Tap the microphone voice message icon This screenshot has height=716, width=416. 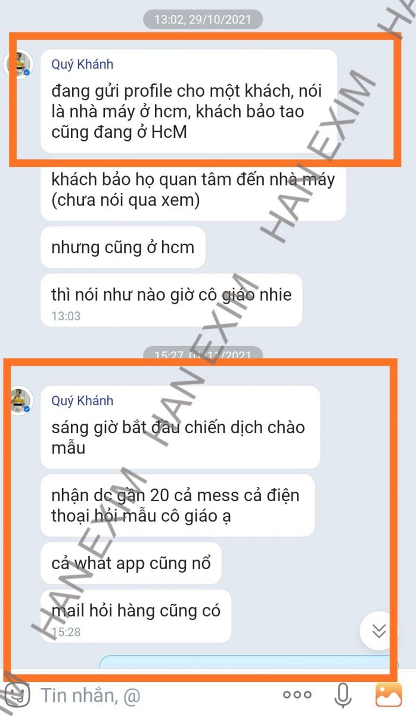tap(342, 695)
